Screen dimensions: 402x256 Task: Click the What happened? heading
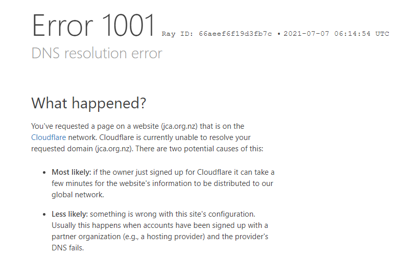point(89,103)
